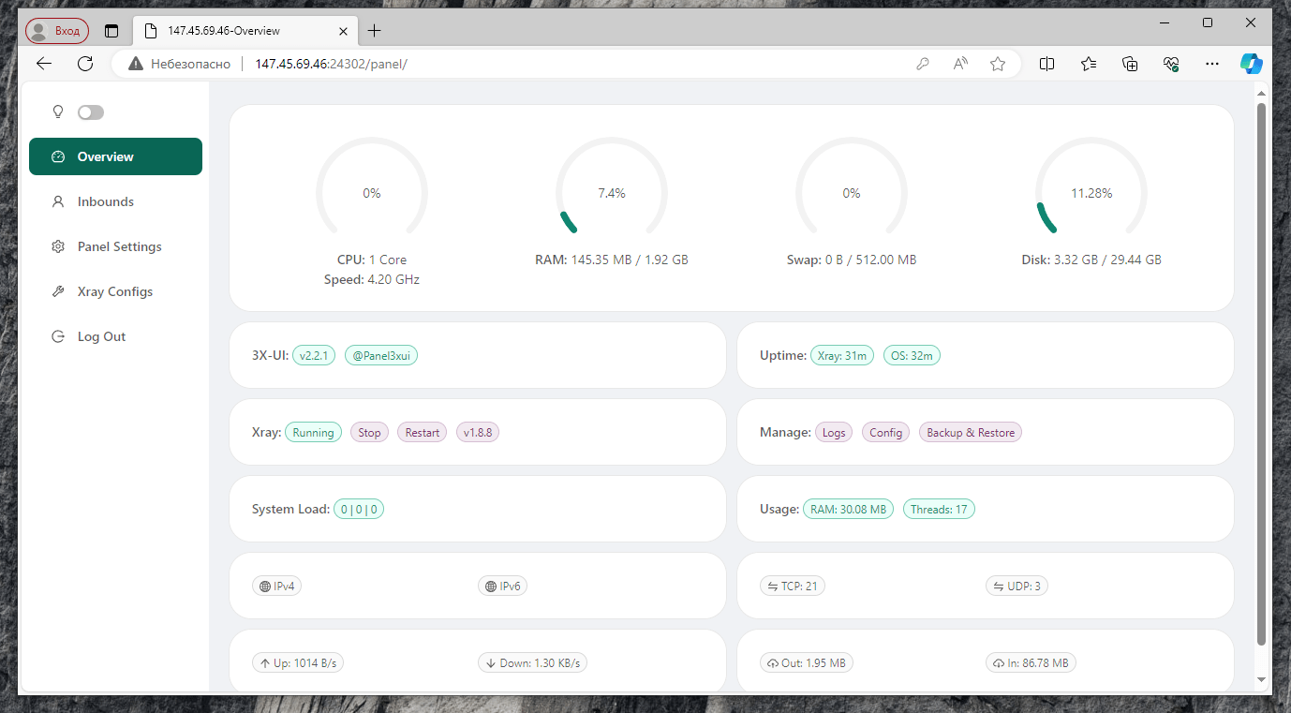1291x713 pixels.
Task: Click the page refresh icon
Action: [85, 63]
